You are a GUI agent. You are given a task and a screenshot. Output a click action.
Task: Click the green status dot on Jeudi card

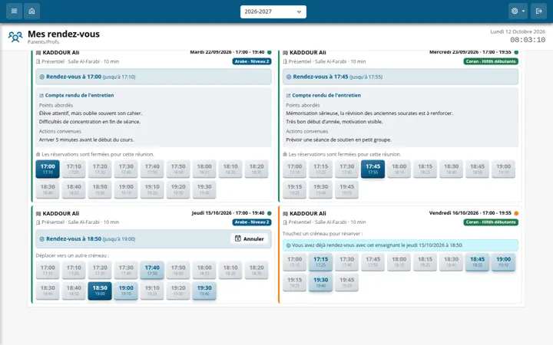pyautogui.click(x=270, y=213)
